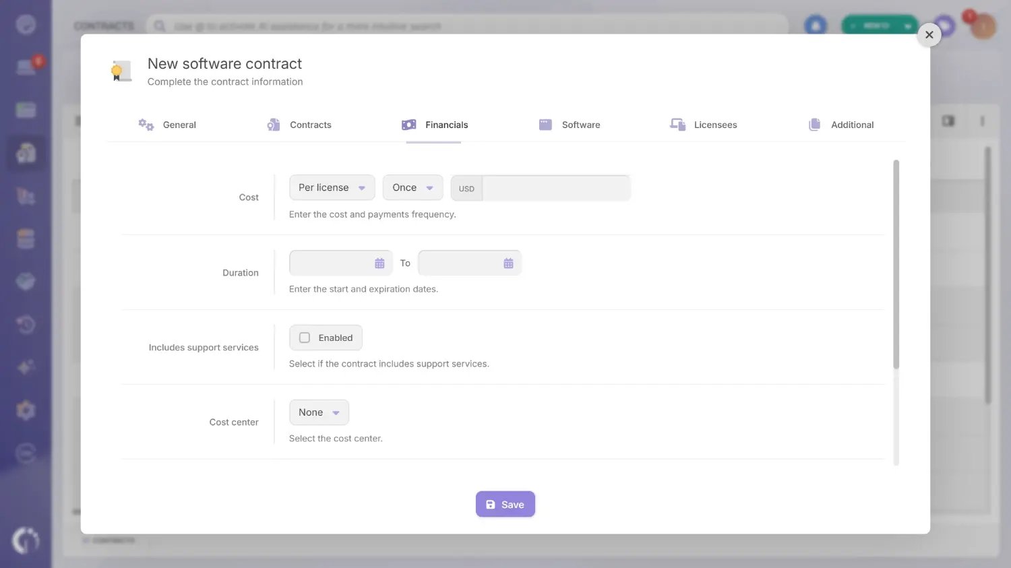Open the user avatar in top right
Screen dimensions: 1011x568
coord(983,26)
